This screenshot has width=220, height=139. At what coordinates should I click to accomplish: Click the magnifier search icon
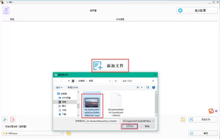coord(153,81)
